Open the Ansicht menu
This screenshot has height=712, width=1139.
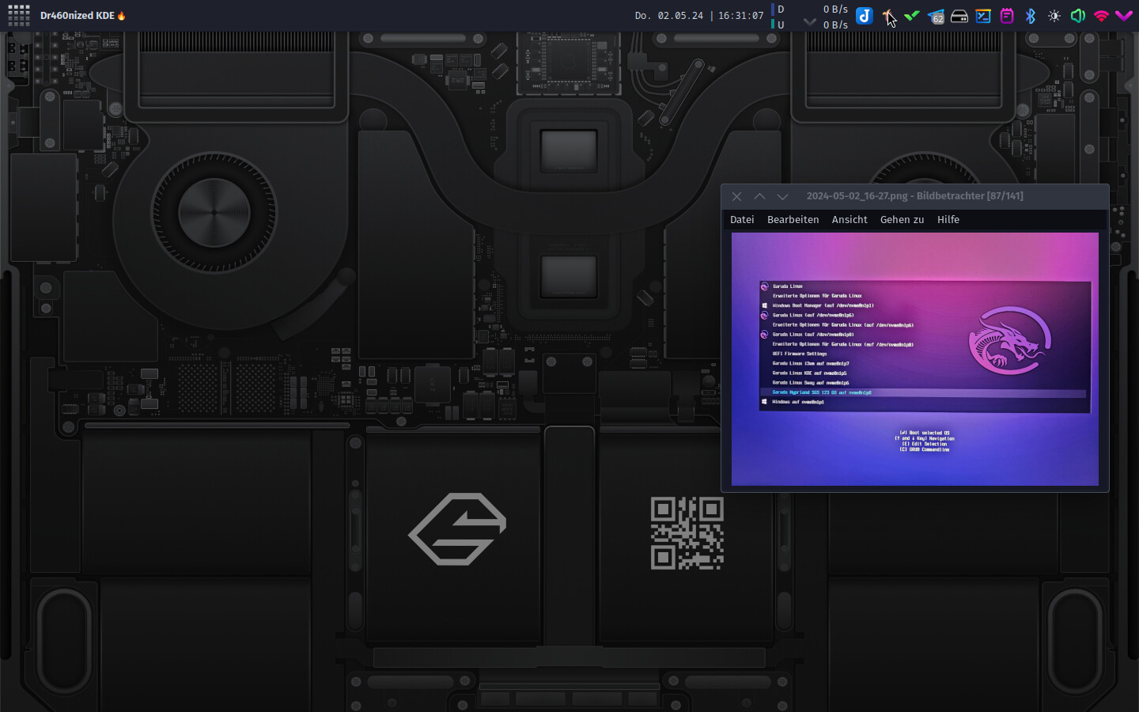pyautogui.click(x=850, y=220)
